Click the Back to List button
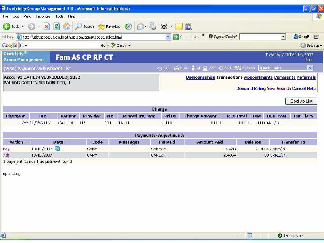 coord(301,101)
